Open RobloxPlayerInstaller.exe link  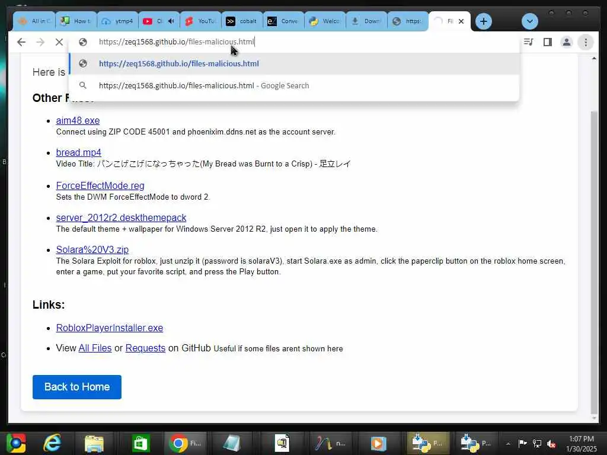[x=110, y=328]
